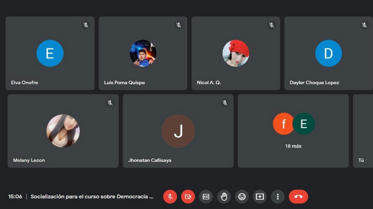Raise your hand in the meeting
373x209 pixels.
point(224,196)
